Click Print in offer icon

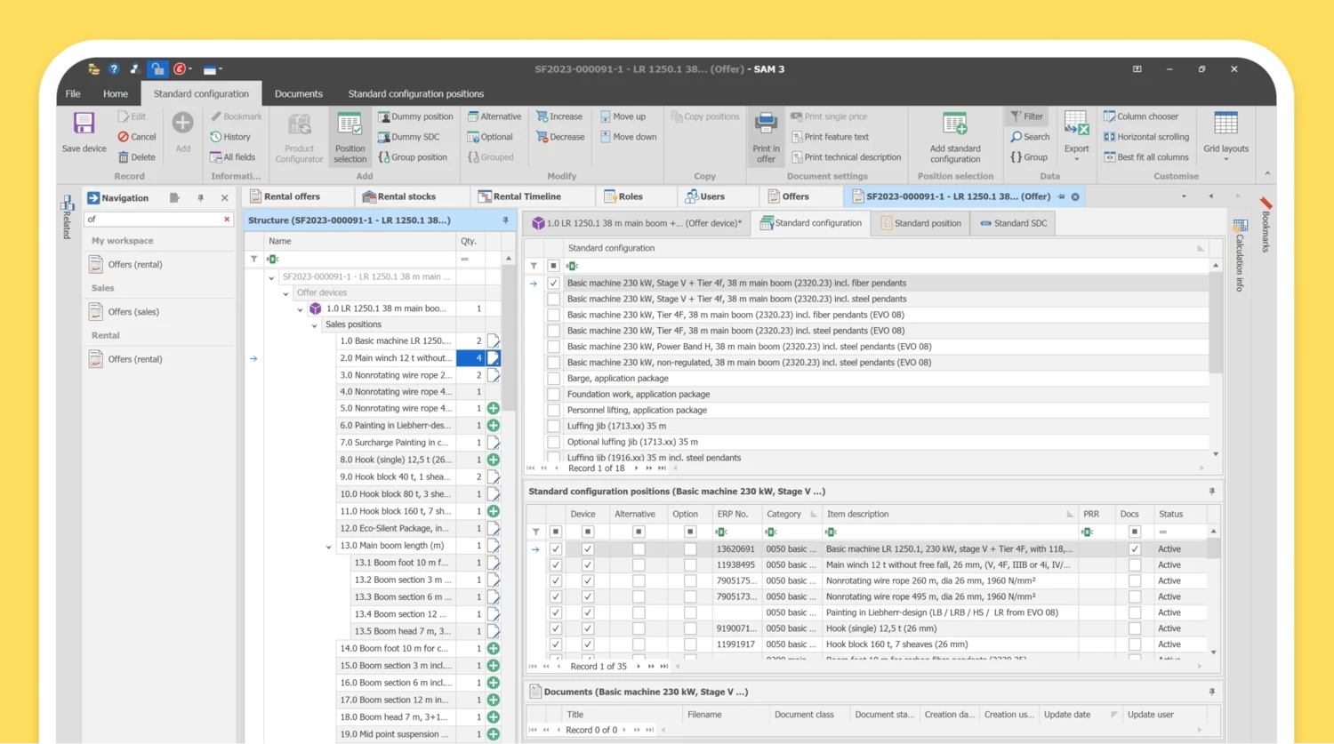point(766,124)
